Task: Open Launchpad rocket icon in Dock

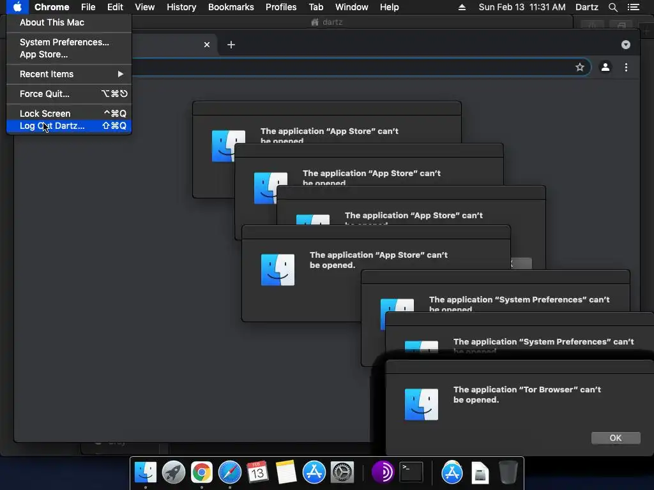Action: [174, 472]
